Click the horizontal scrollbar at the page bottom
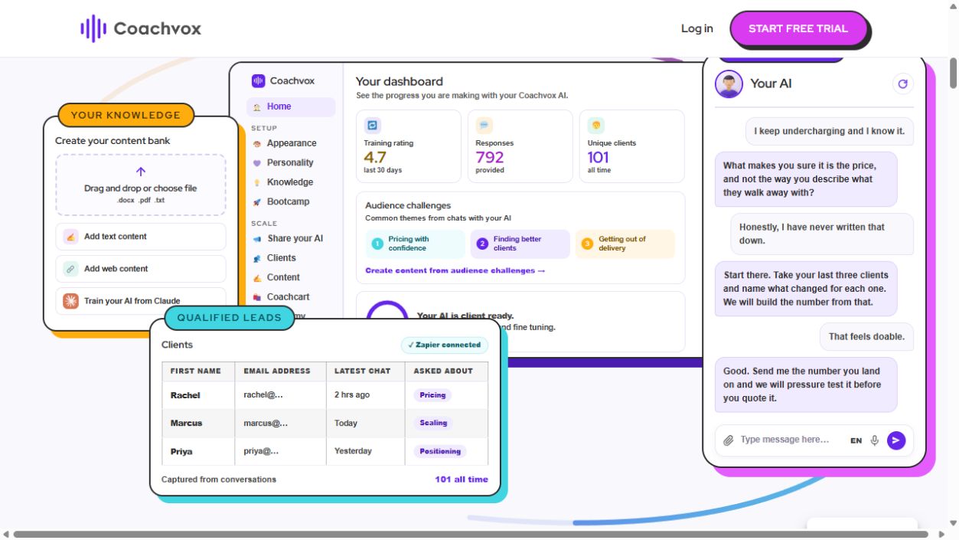This screenshot has height=540, width=959. 471,534
